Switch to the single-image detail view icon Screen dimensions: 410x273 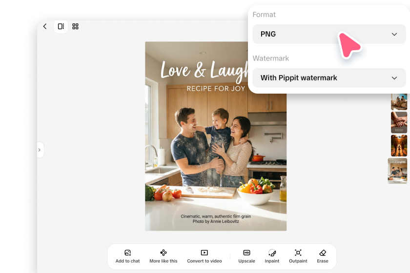(61, 26)
